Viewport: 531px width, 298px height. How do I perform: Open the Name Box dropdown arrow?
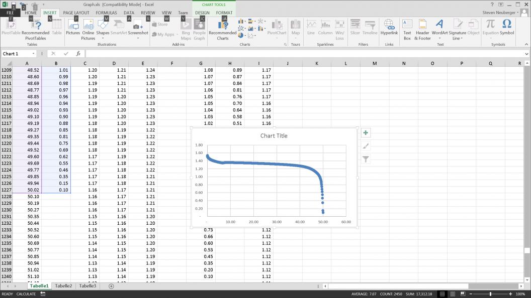(x=34, y=54)
